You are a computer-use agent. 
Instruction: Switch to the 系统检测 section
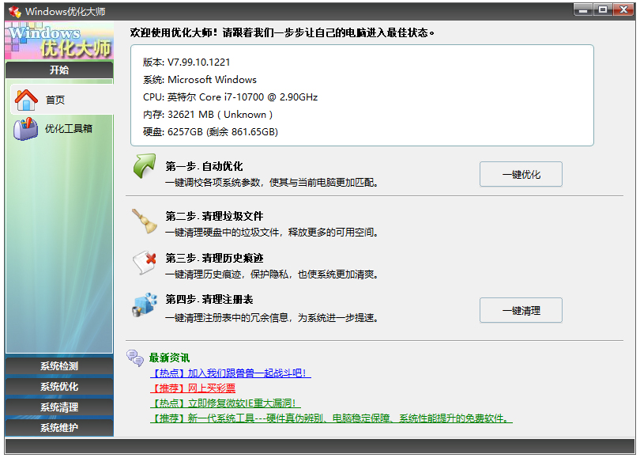(58, 366)
